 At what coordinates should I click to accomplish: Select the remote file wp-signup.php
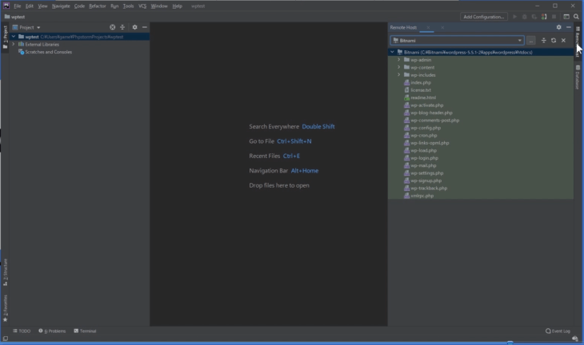426,180
